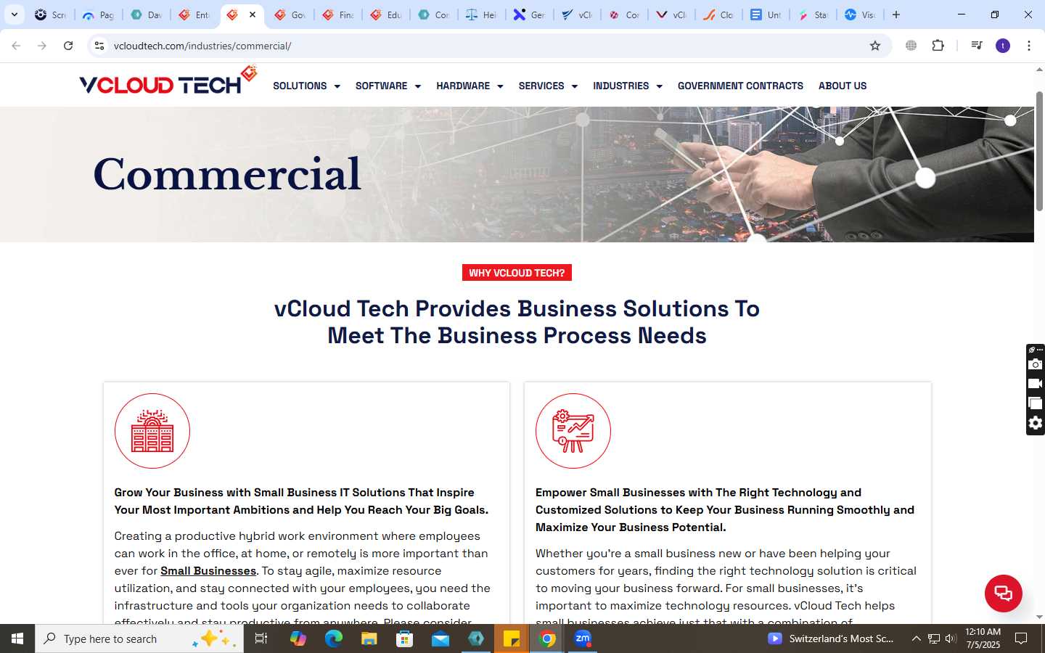The width and height of the screenshot is (1045, 653).
Task: Expand the Hardware menu
Action: coord(470,86)
